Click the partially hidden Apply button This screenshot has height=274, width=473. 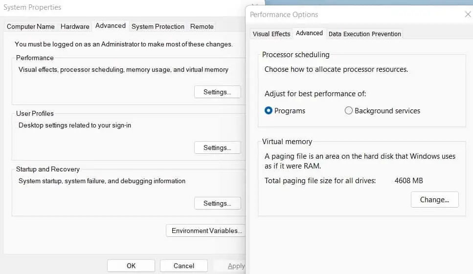pyautogui.click(x=236, y=266)
